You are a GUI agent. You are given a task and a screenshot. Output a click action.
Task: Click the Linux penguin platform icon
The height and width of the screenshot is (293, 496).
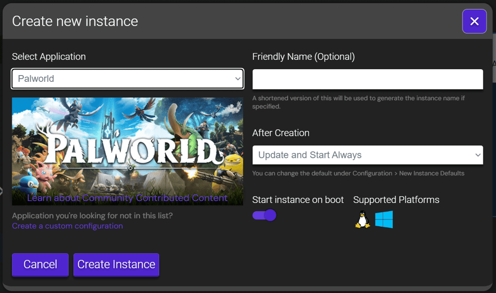(x=362, y=219)
